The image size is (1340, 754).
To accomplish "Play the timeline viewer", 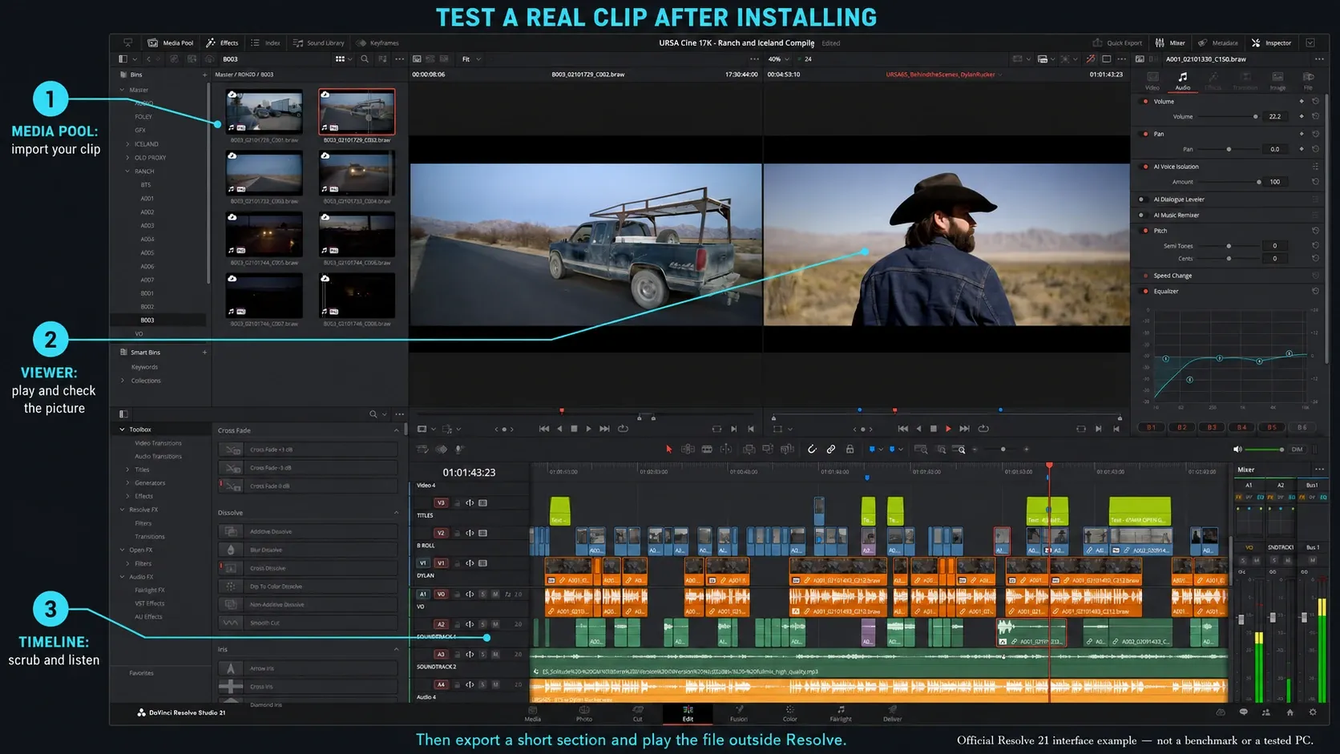I will [948, 429].
